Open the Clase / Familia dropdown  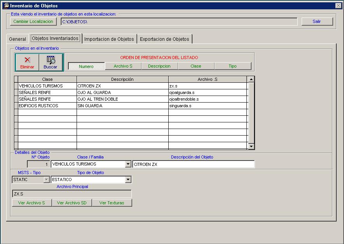pos(128,164)
